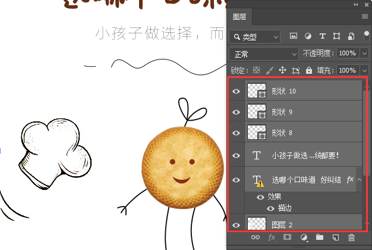Lock all padlock icon

tap(308, 70)
